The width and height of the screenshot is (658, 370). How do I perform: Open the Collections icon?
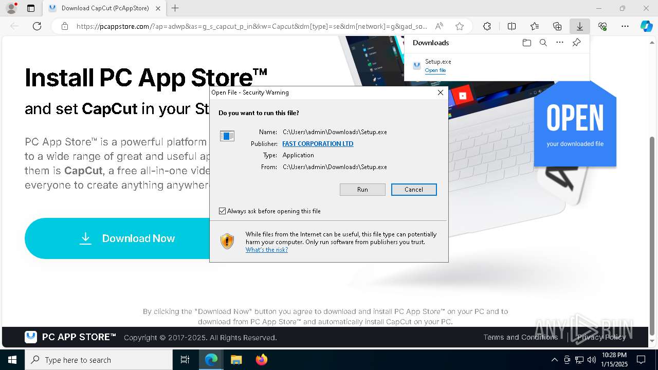tap(557, 26)
